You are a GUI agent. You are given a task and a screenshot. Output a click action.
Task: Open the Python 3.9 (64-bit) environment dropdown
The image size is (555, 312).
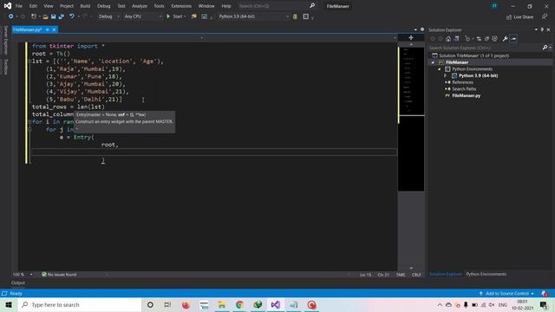click(x=253, y=16)
